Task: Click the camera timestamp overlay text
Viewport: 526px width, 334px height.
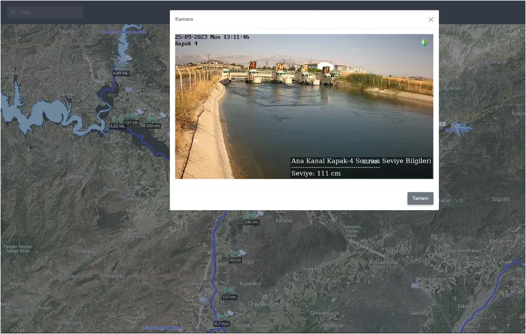Action: click(212, 37)
